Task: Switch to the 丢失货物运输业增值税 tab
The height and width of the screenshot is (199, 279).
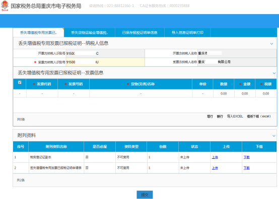Action: coord(90,33)
